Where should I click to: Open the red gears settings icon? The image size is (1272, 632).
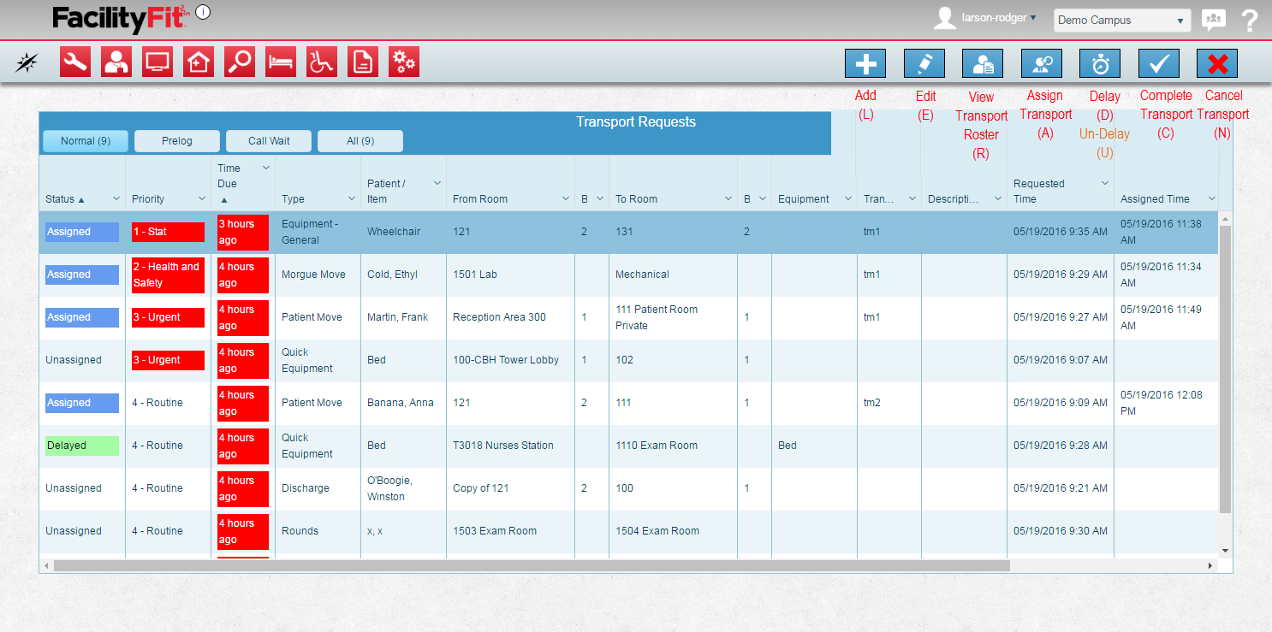click(x=404, y=62)
